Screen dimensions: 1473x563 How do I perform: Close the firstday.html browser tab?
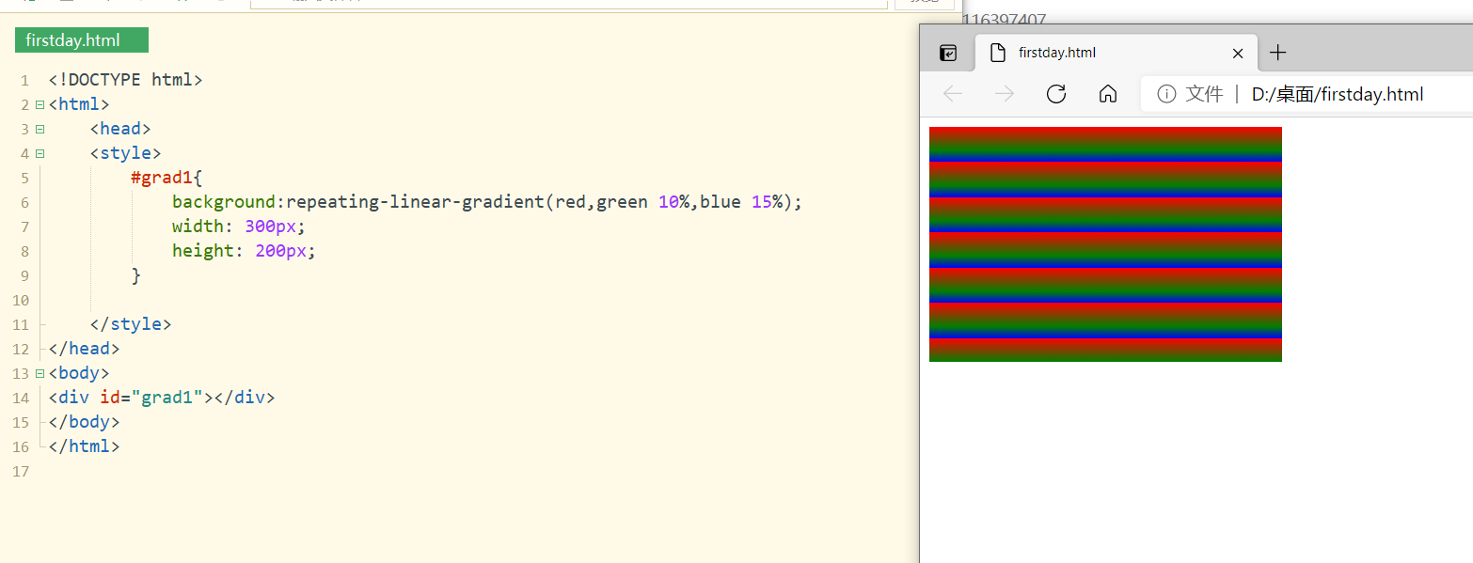(1238, 54)
